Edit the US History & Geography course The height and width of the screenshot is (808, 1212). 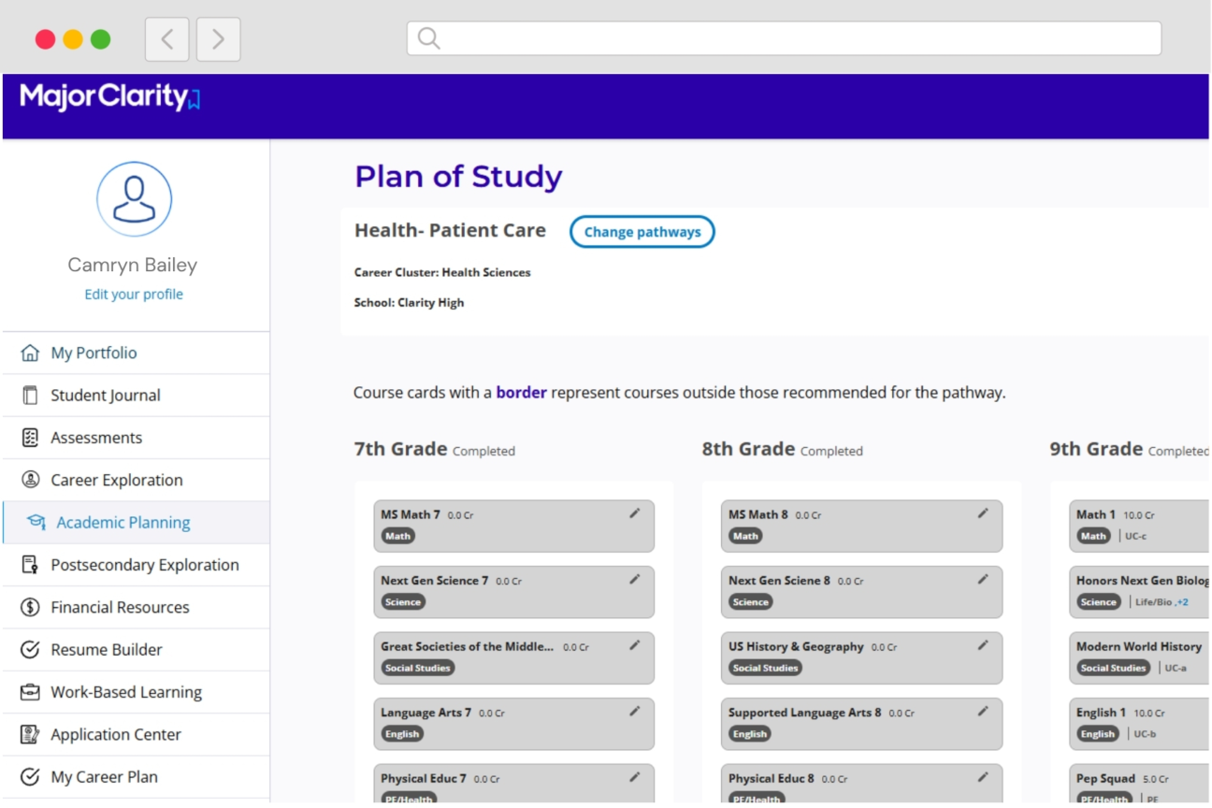point(983,645)
